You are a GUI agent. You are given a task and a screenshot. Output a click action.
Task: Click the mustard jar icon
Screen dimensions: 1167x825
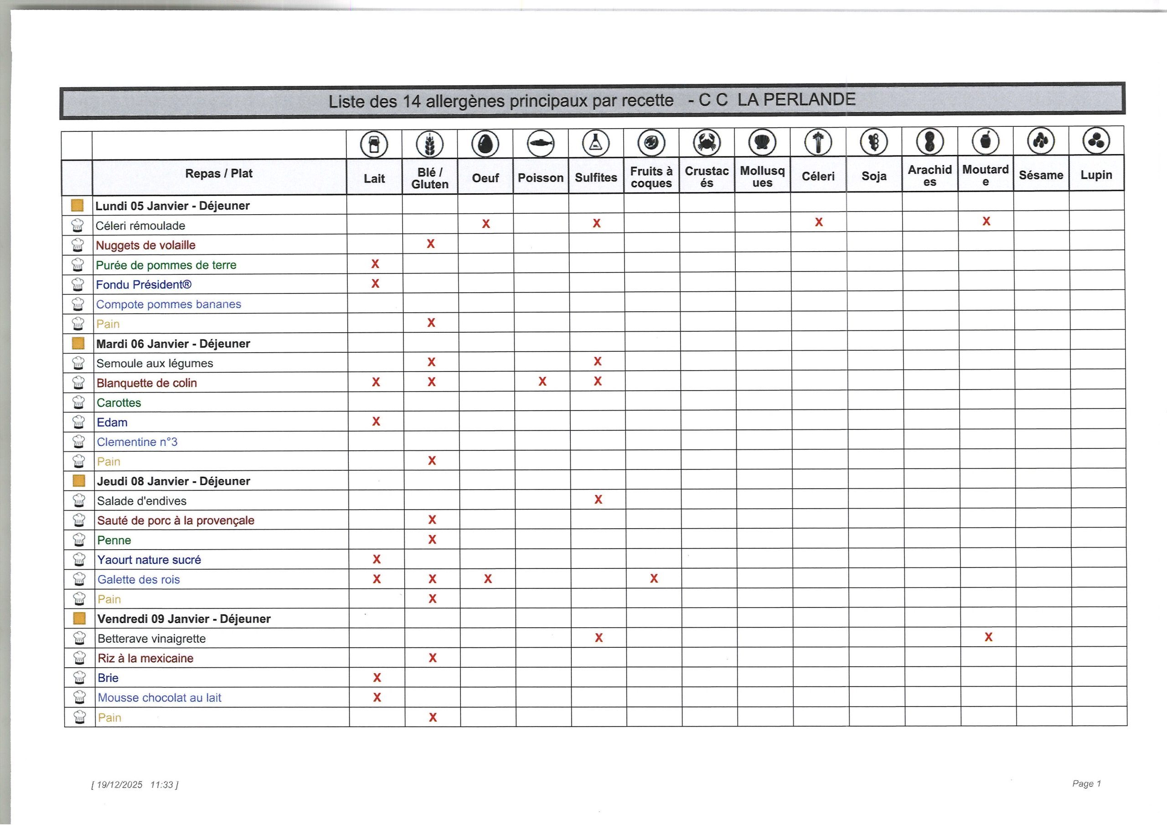click(x=986, y=141)
